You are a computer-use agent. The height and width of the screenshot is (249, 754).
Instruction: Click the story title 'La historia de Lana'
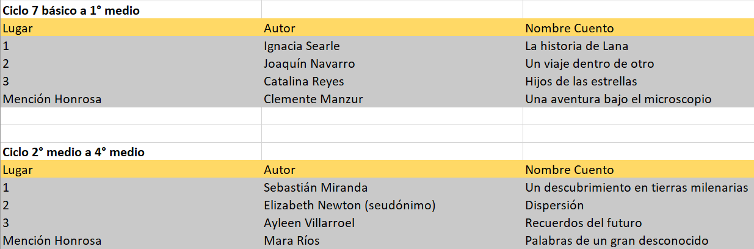pos(576,46)
